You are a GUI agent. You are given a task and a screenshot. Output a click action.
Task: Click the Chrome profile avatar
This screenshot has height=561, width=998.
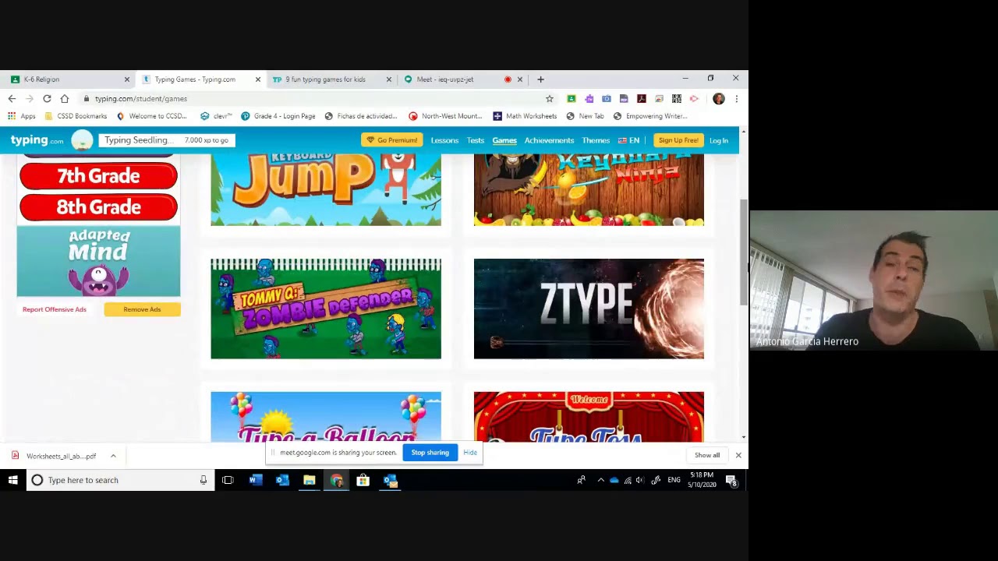(x=719, y=99)
